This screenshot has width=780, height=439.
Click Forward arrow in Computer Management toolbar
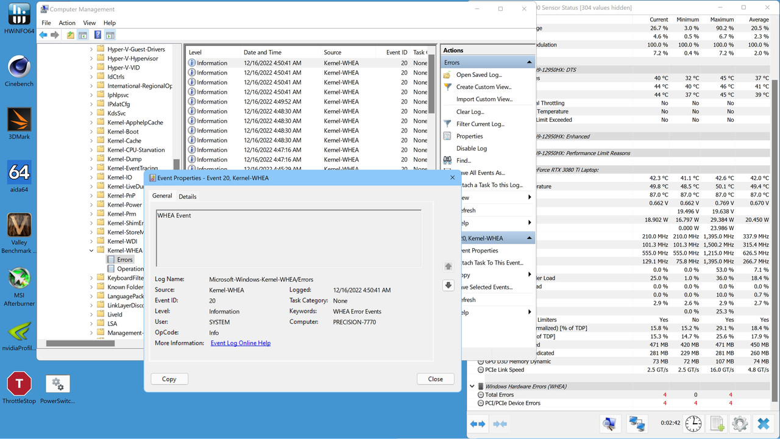tap(55, 35)
